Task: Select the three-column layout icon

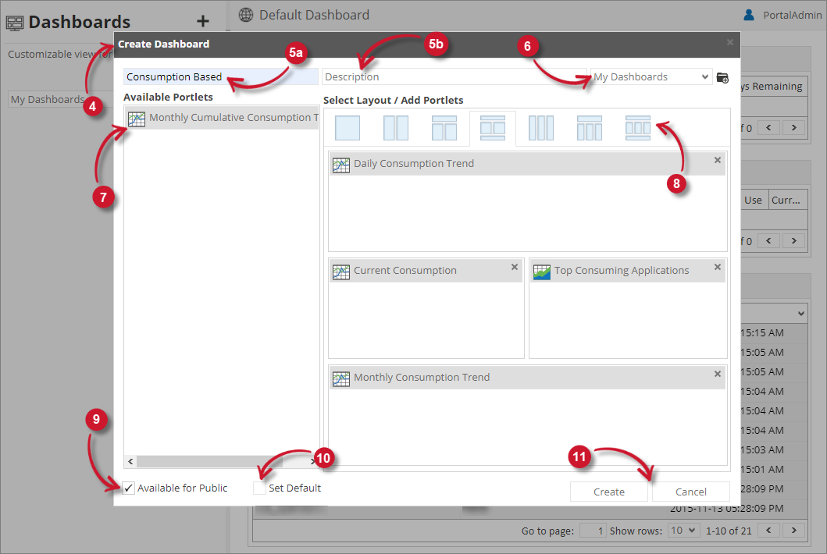Action: coord(541,127)
